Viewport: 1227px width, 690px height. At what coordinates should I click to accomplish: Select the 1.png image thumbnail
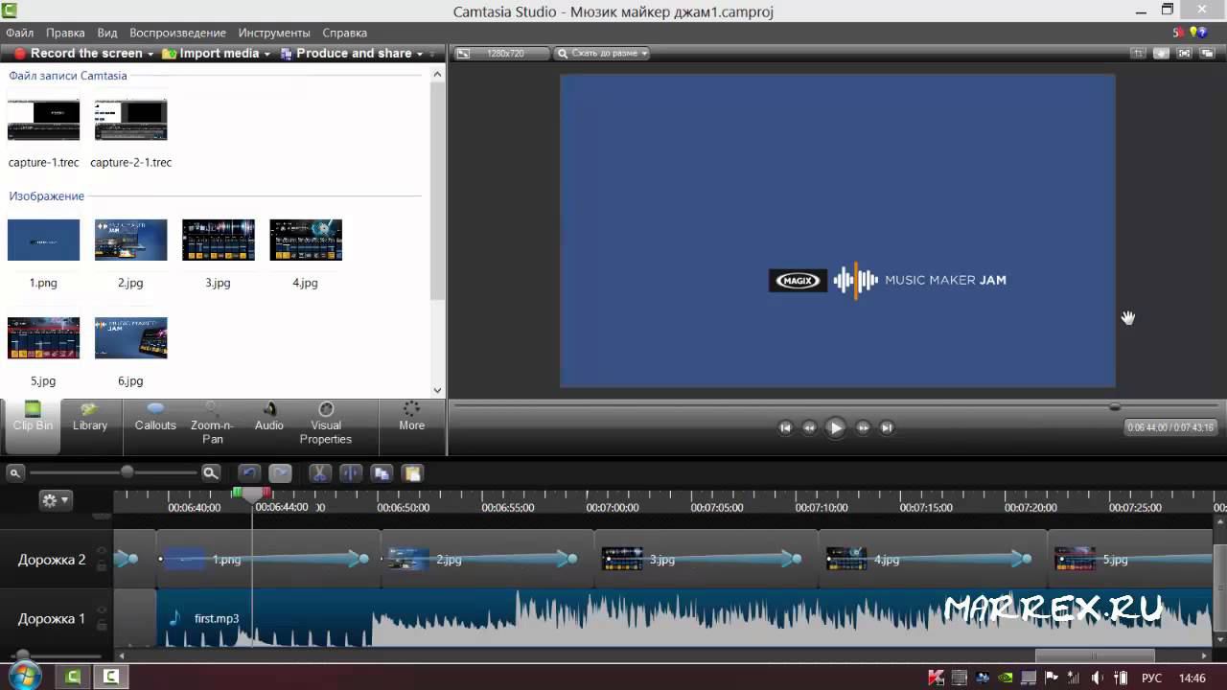pyautogui.click(x=43, y=240)
